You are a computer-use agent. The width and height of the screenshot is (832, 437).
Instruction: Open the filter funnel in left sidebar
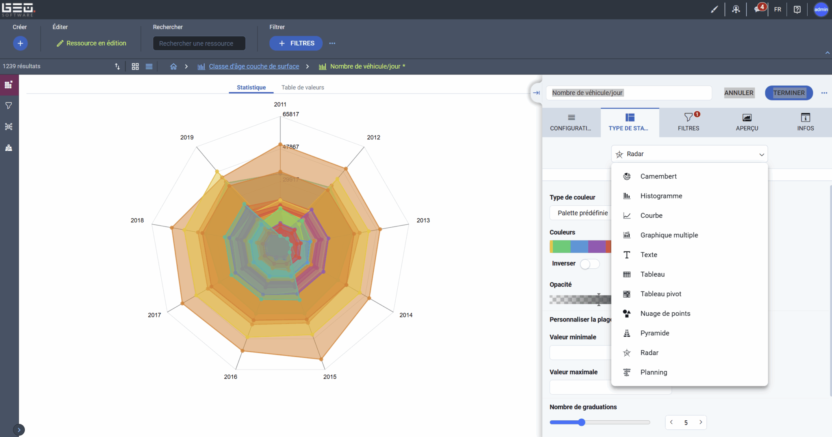point(9,106)
